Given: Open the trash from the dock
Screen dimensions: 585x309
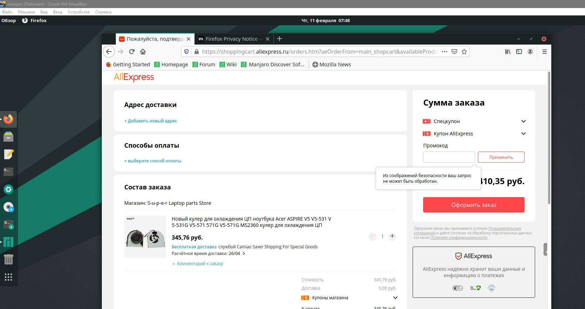Looking at the screenshot, I should click(x=8, y=260).
